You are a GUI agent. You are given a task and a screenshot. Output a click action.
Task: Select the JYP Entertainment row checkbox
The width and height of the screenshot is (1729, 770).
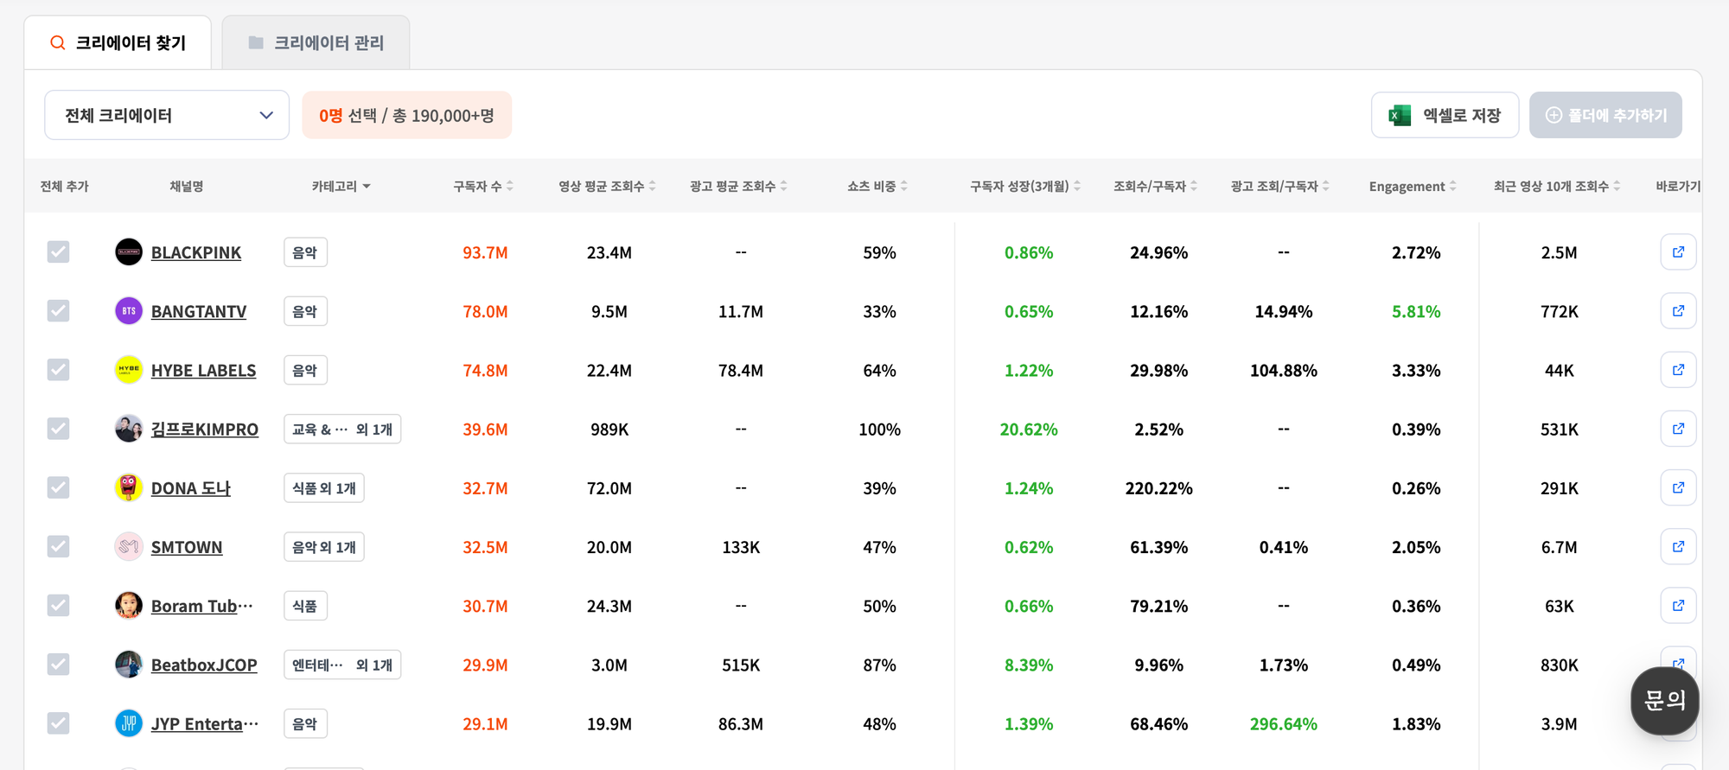click(58, 722)
